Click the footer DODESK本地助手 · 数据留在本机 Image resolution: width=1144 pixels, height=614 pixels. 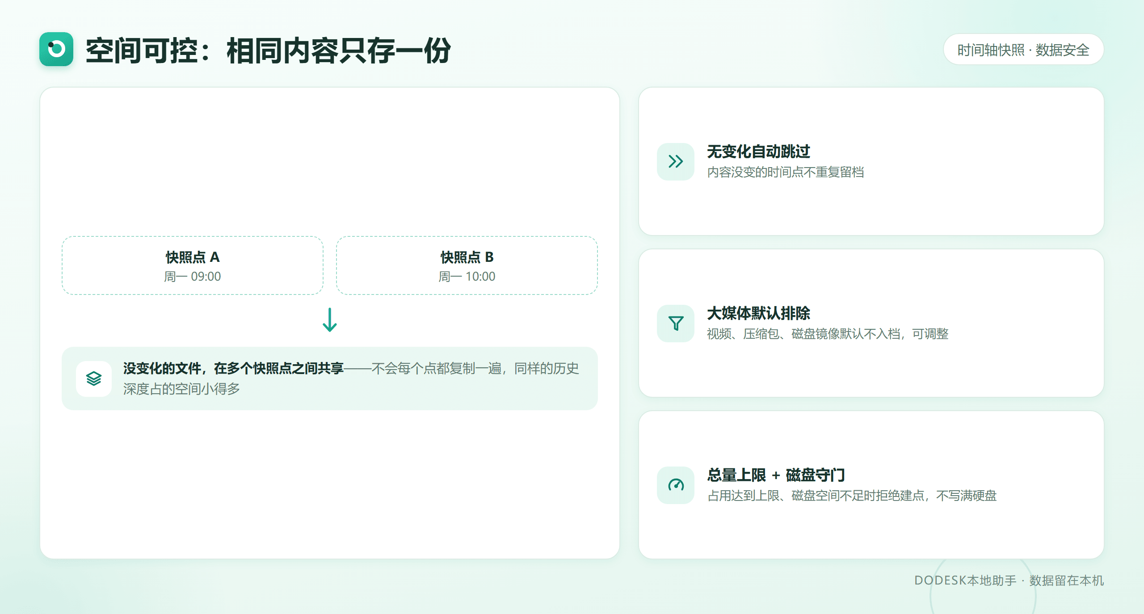(x=1009, y=580)
